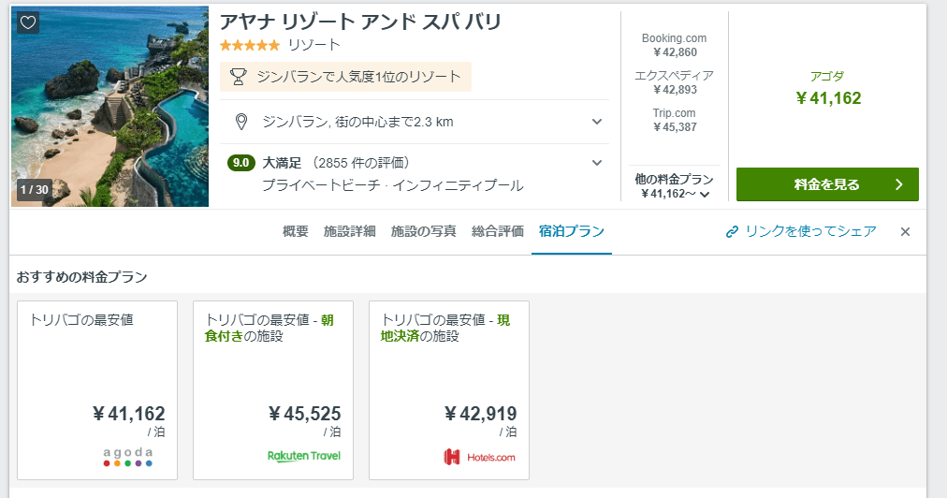Switch to the 概要 tab
The image size is (947, 498).
pyautogui.click(x=296, y=231)
